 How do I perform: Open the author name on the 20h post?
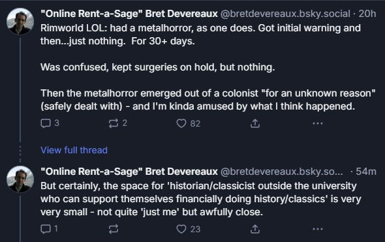point(129,14)
